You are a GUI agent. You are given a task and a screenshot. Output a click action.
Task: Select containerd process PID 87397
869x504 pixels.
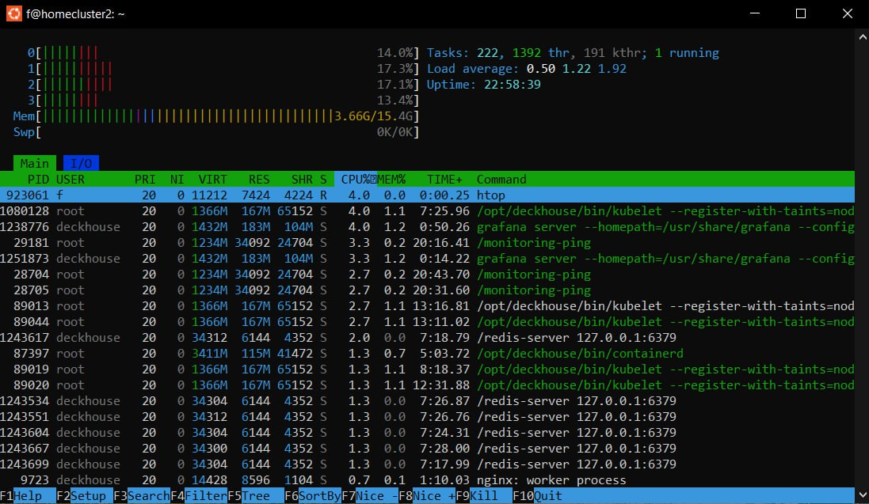coord(427,354)
